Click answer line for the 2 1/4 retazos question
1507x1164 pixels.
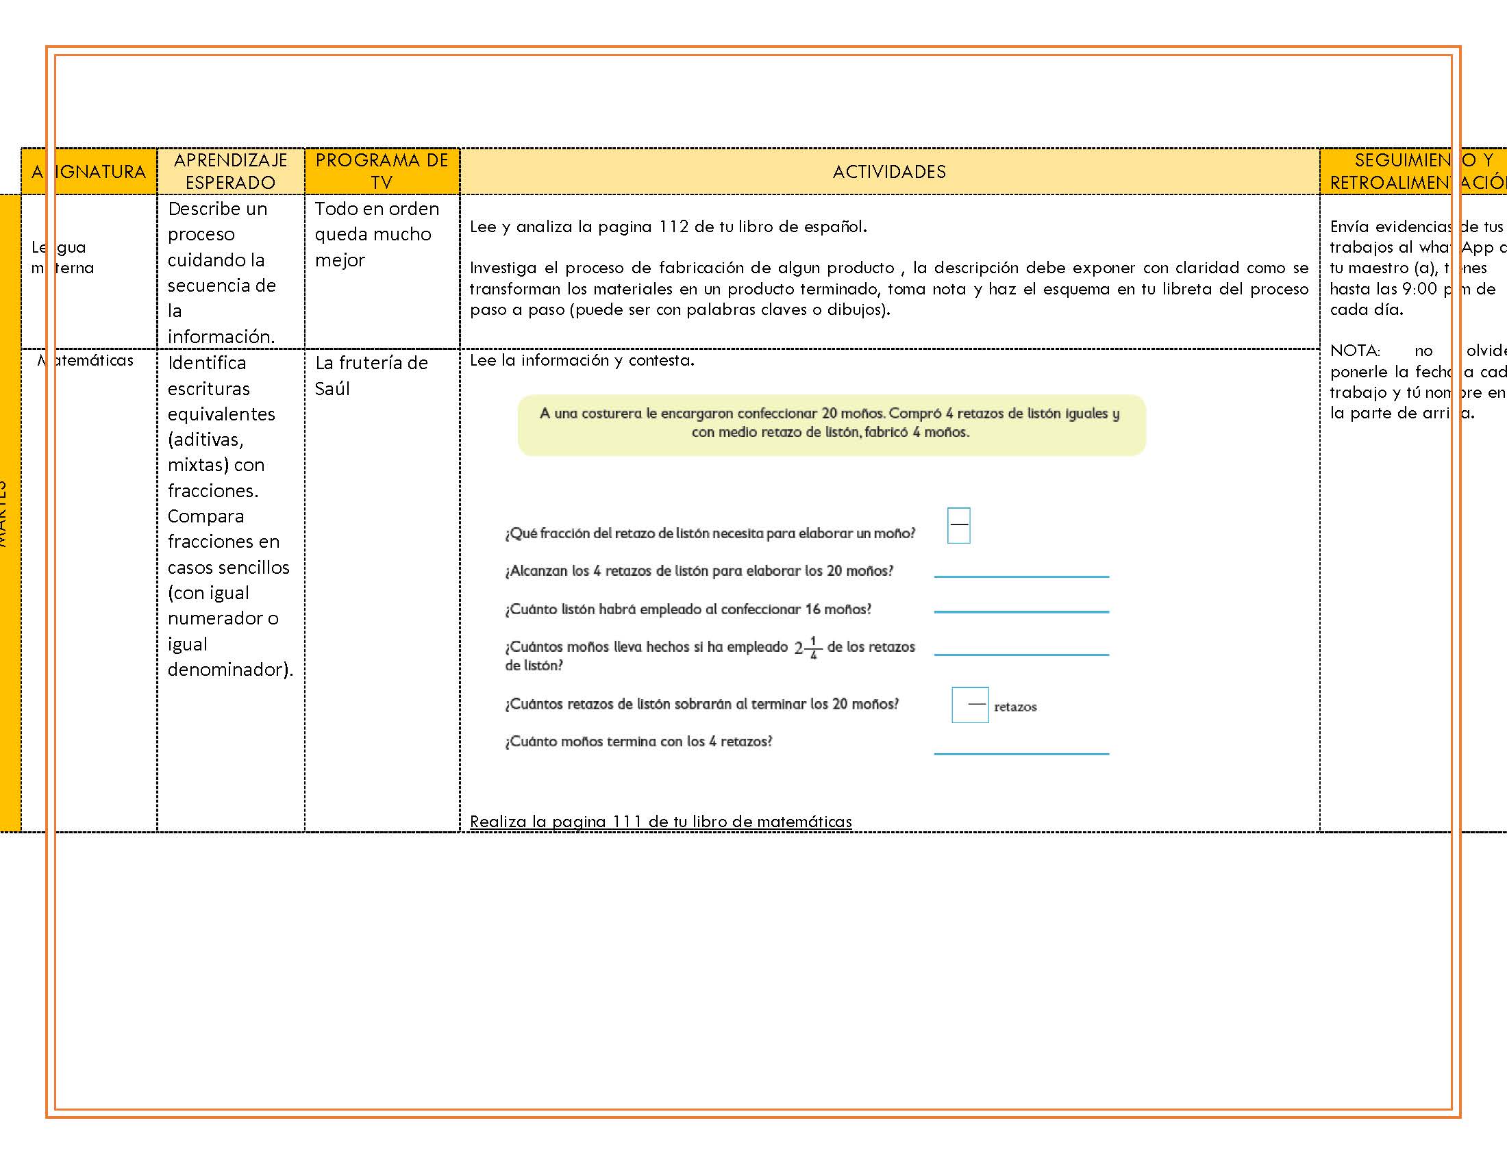pos(1021,653)
